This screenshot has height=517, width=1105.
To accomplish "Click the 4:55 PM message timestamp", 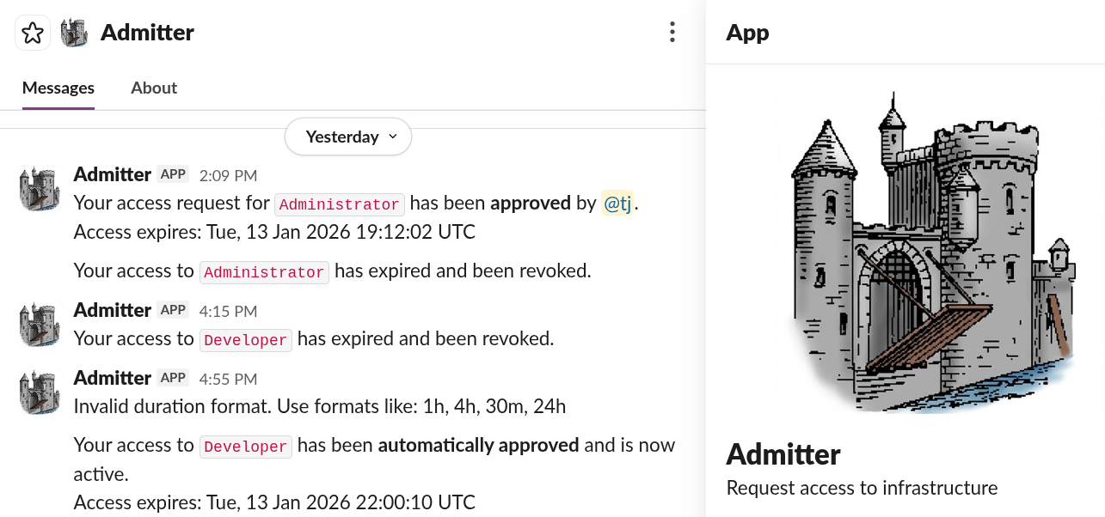I will (228, 379).
